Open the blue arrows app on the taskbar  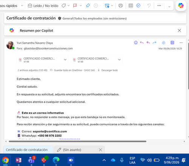[71, 160]
